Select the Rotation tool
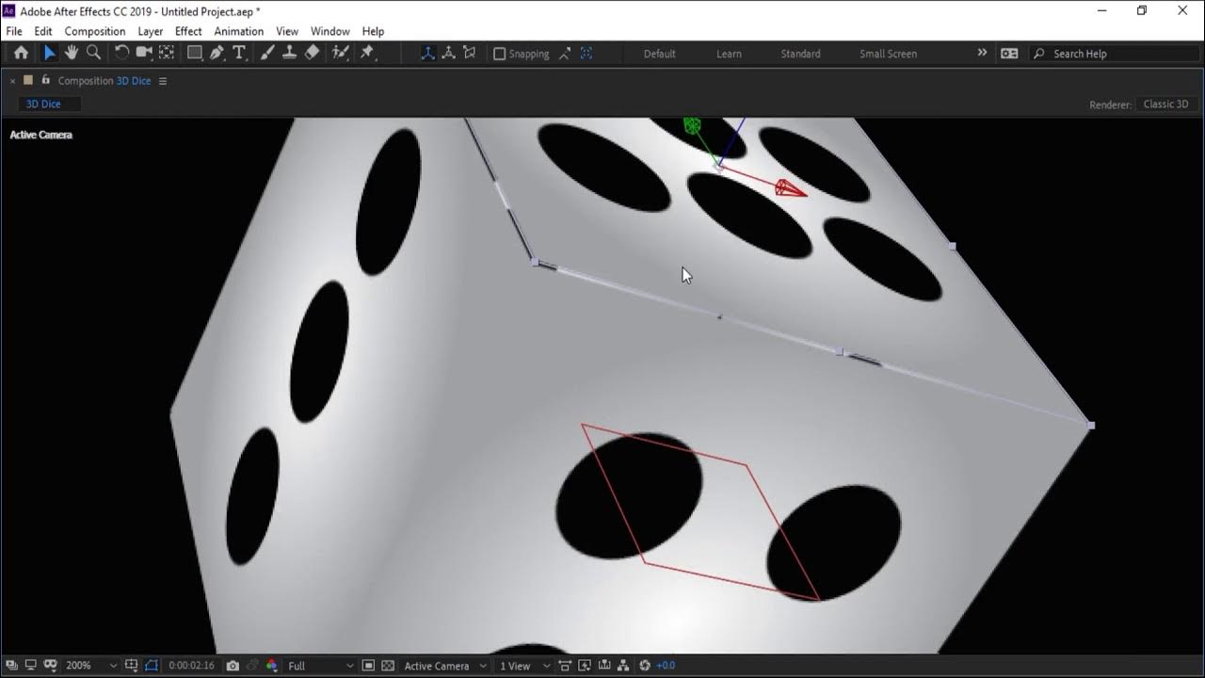Screen dimensions: 1205x678 121,54
